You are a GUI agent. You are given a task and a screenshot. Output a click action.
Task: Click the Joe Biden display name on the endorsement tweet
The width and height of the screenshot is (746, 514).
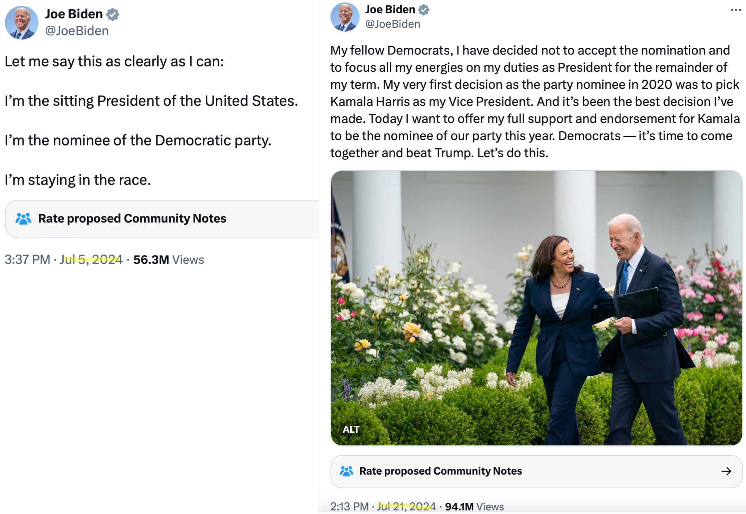(390, 9)
